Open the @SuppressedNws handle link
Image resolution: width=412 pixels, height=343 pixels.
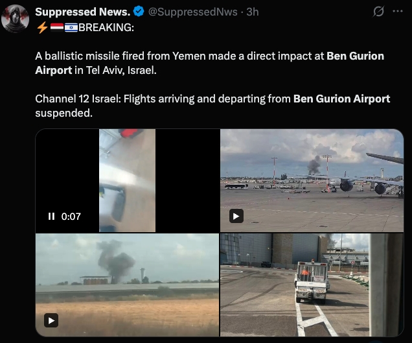click(193, 12)
